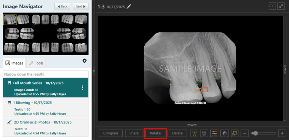
Task: Click the 'Teeth: 31' text
Action: click(x=21, y=129)
